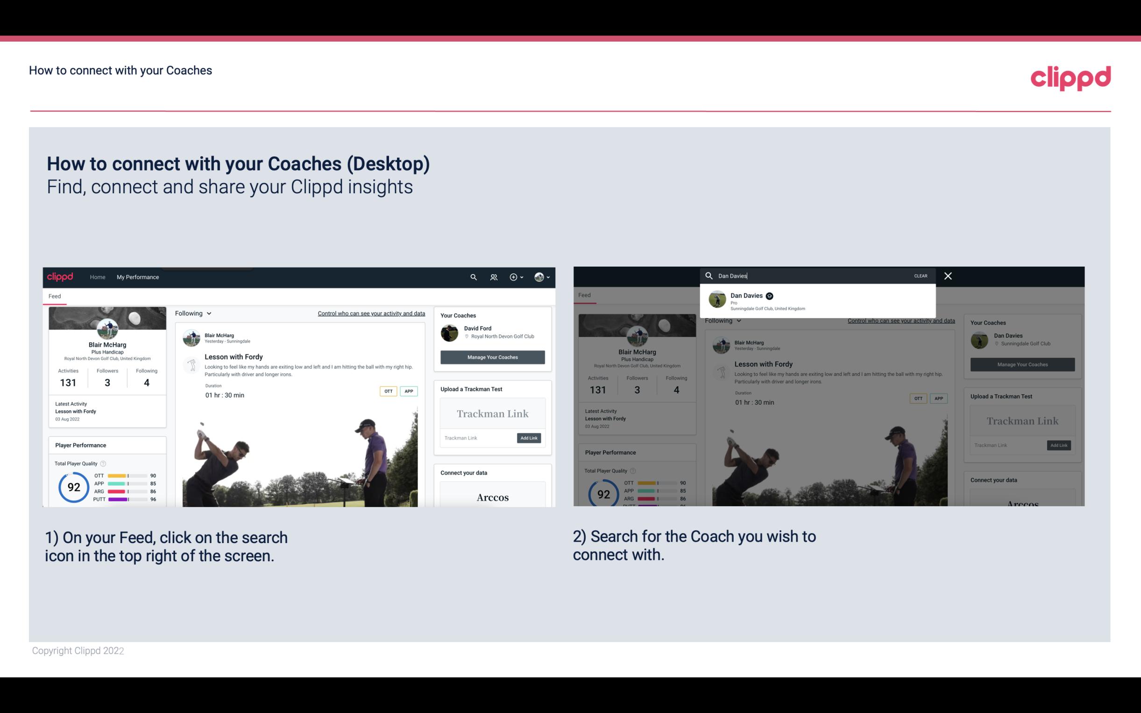This screenshot has width=1141, height=713.
Task: Click Manage Your Coaches button
Action: pos(492,356)
